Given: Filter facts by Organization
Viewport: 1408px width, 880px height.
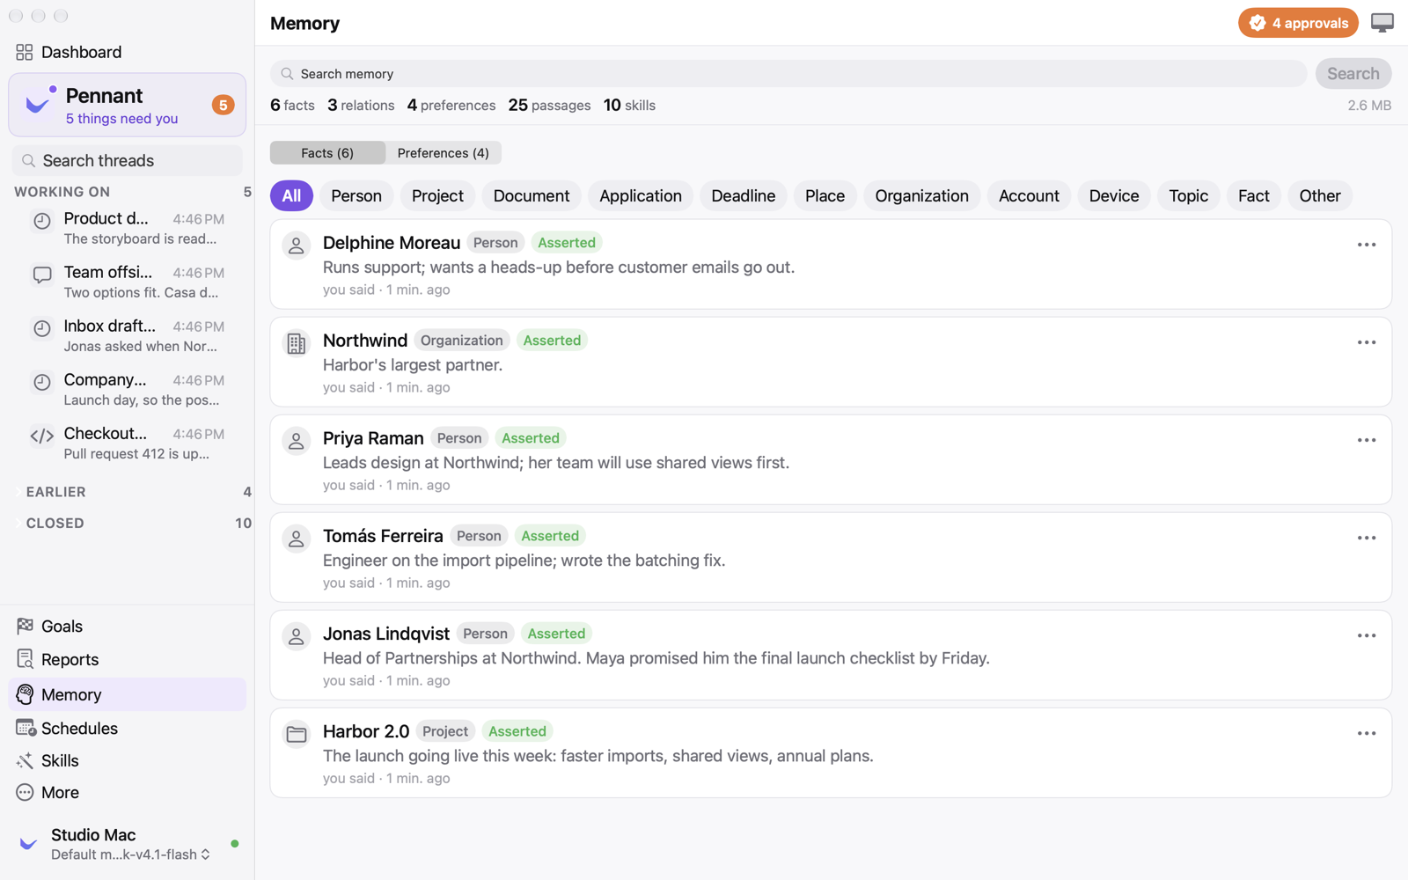Looking at the screenshot, I should 921,195.
